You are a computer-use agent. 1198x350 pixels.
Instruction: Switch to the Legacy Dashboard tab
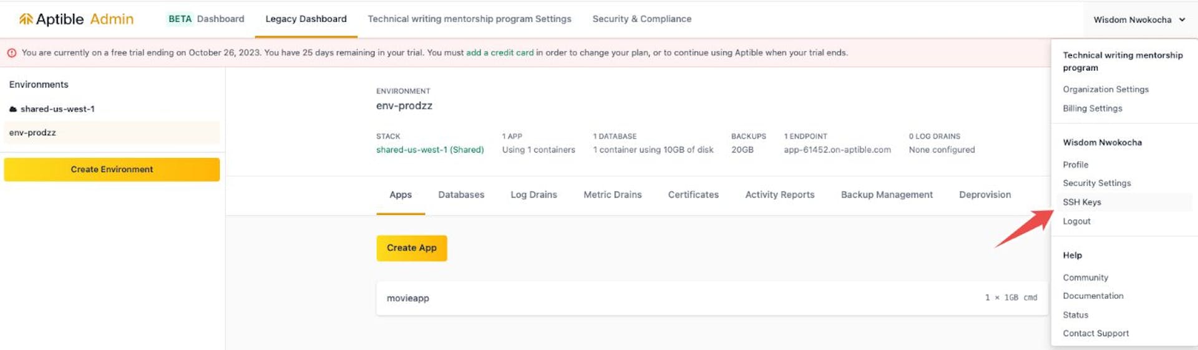(x=306, y=19)
